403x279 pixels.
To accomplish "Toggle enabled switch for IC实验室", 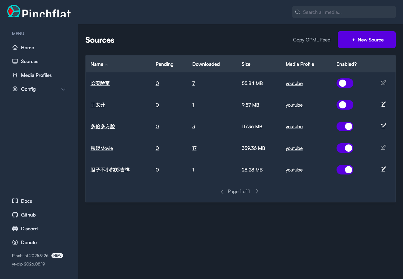I will [x=345, y=83].
